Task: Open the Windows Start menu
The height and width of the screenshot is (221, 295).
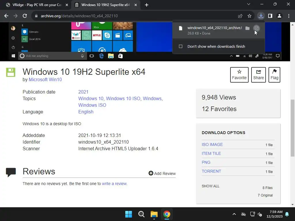Action: pos(129,214)
